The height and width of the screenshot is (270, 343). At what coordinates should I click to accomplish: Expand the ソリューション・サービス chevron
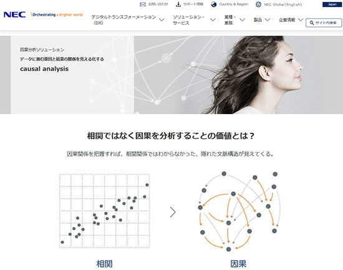pyautogui.click(x=213, y=20)
